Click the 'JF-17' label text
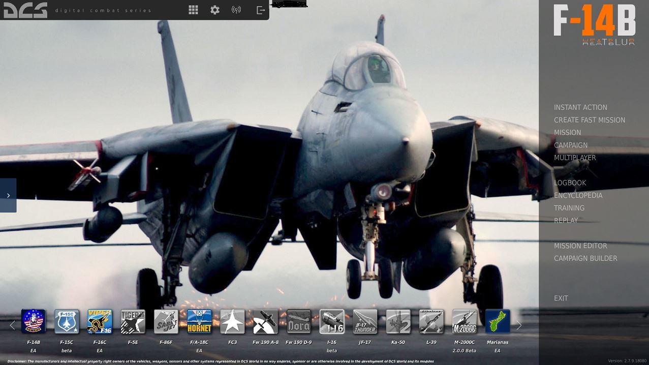Image resolution: width=649 pixels, height=365 pixels. (365, 343)
